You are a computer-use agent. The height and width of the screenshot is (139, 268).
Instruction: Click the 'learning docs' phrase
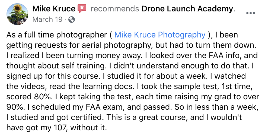click(107, 86)
